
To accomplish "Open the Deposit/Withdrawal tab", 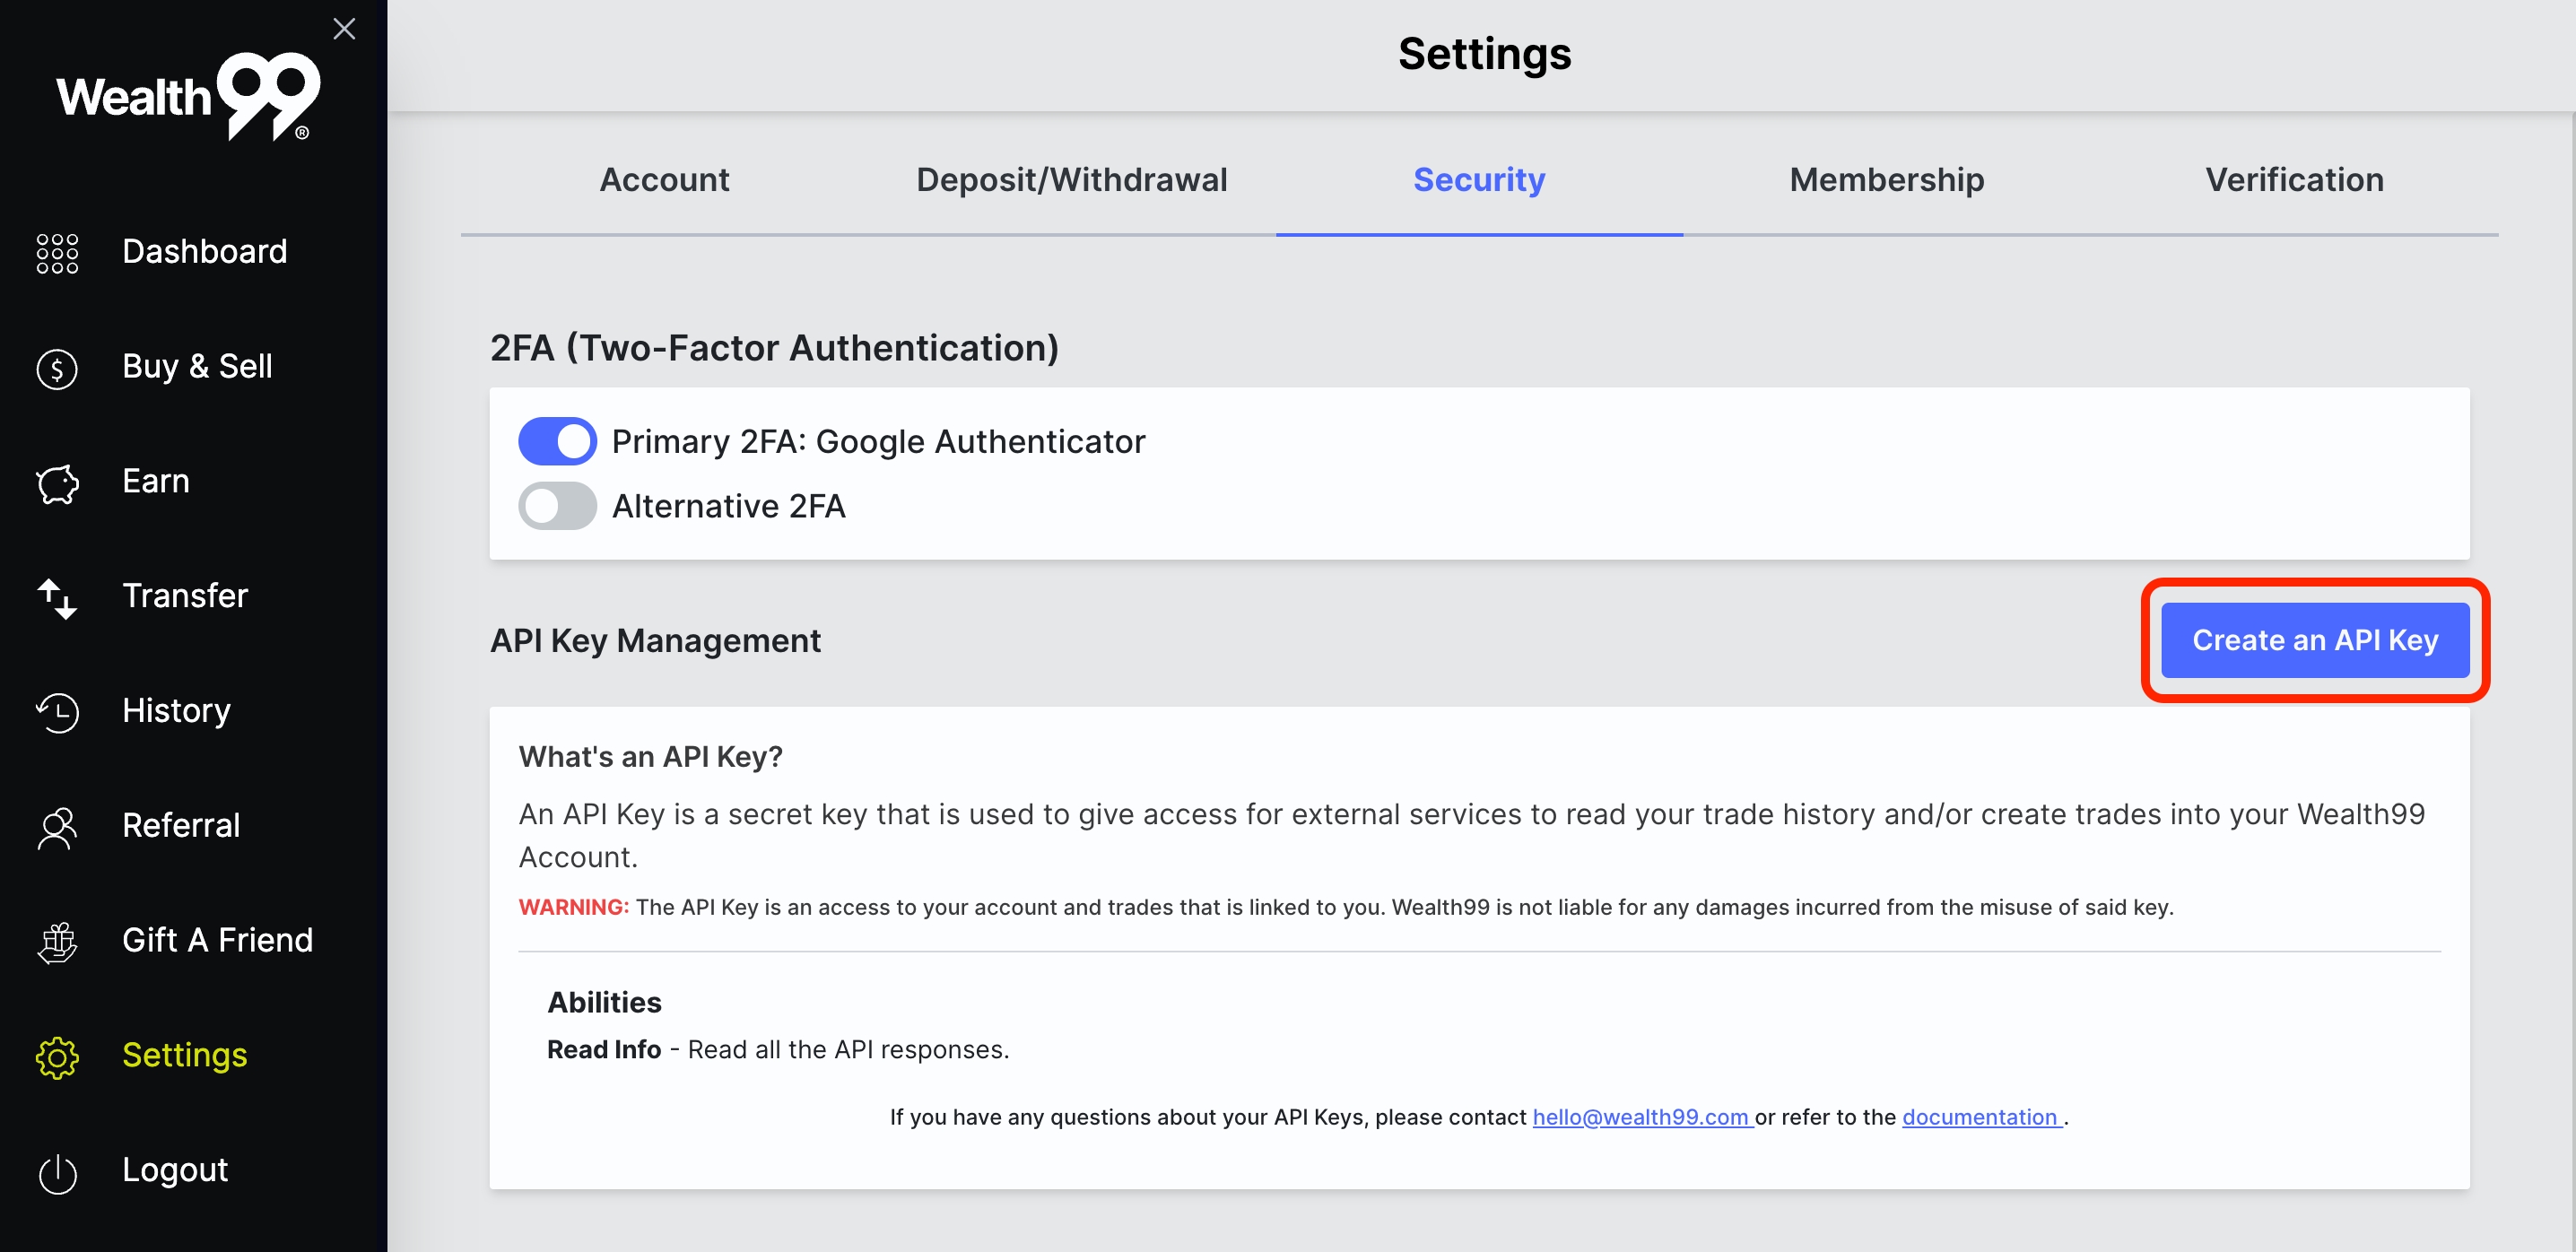I will (x=1071, y=180).
